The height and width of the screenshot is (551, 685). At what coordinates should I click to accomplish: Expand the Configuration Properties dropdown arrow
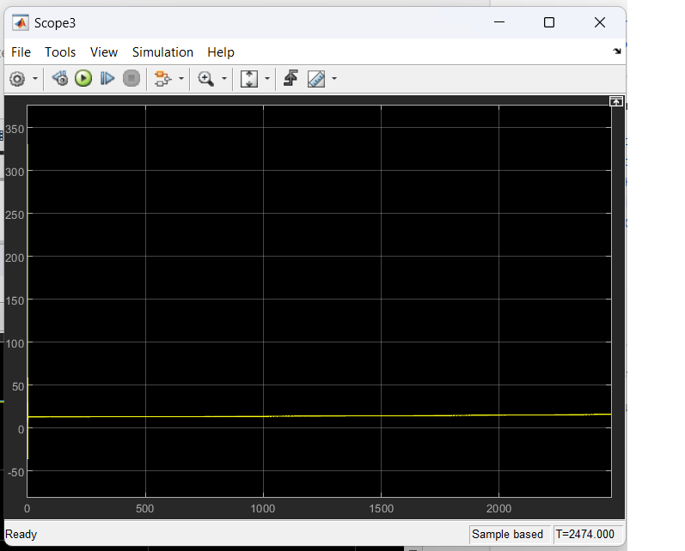[x=35, y=79]
